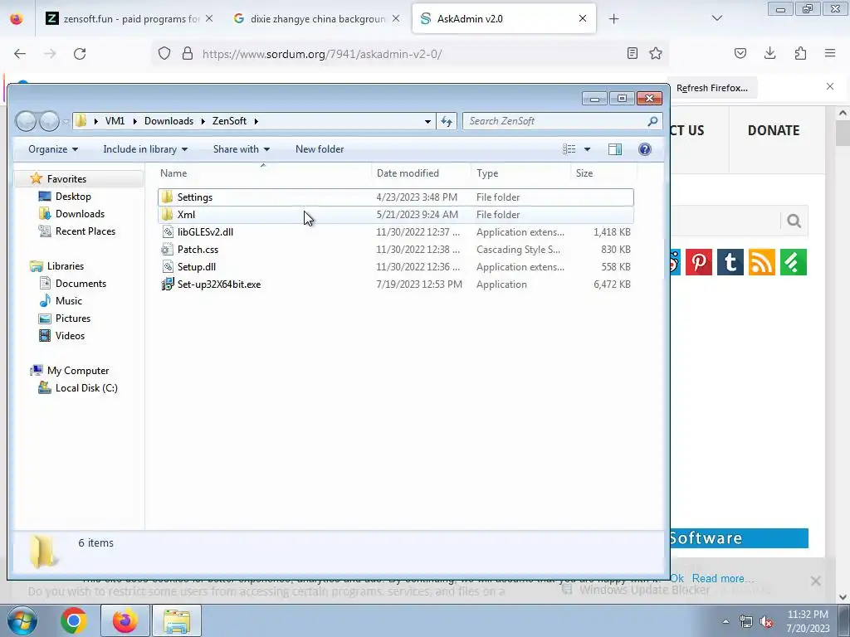
Task: Open a new Firefox tab
Action: (613, 19)
